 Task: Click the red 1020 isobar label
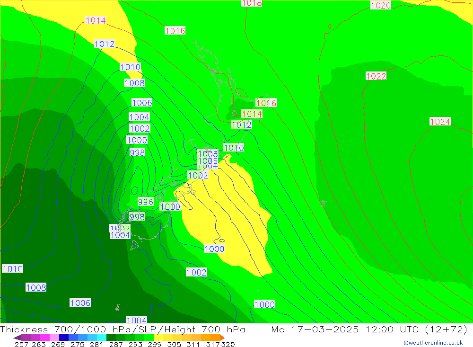pos(381,5)
